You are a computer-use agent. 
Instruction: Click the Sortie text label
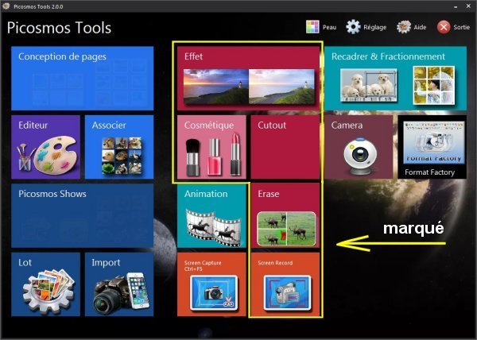click(461, 27)
